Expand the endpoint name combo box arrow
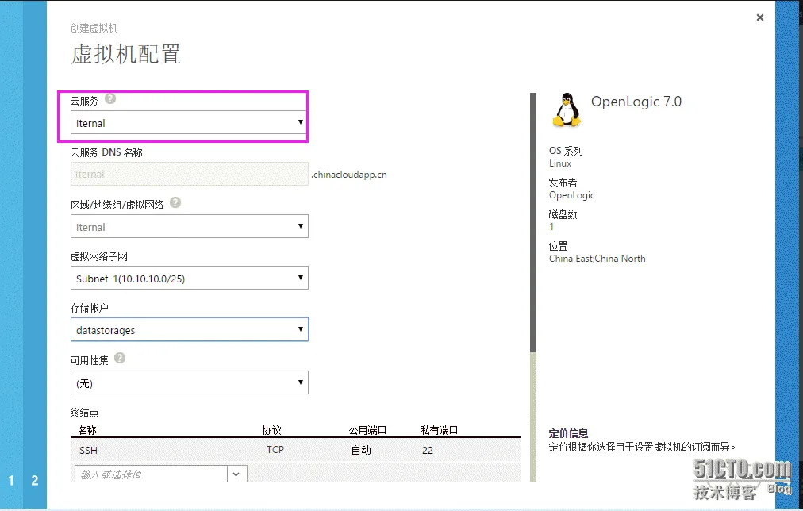This screenshot has height=511, width=803. (236, 474)
